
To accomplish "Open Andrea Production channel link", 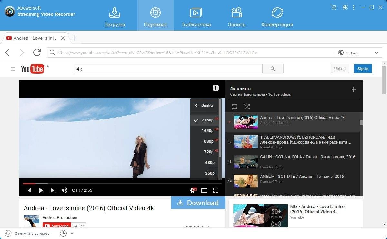I will 60,217.
